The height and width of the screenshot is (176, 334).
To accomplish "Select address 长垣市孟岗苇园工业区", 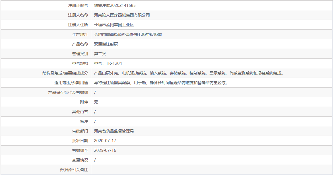I will point(114,25).
